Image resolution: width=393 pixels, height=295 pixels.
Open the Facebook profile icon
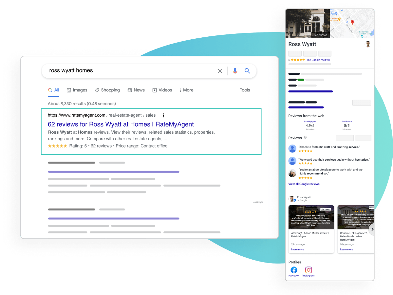tap(294, 270)
